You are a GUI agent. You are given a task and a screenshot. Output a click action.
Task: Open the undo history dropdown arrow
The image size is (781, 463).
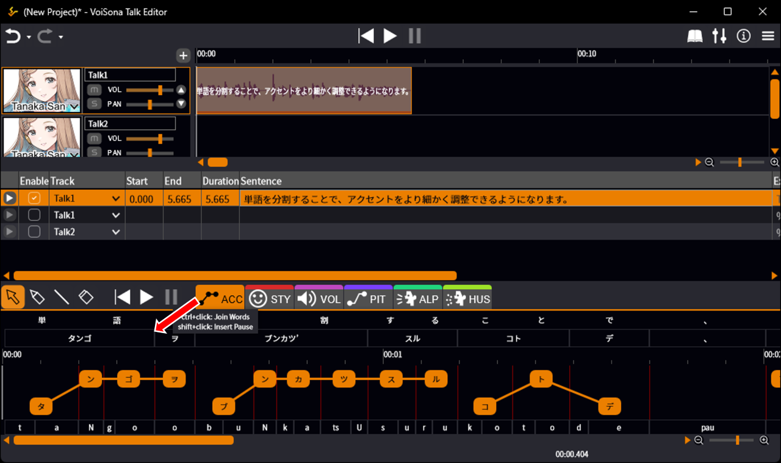(29, 37)
